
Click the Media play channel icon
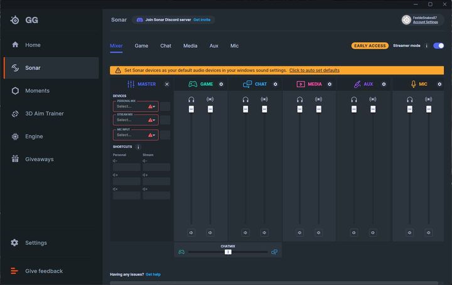(301, 84)
